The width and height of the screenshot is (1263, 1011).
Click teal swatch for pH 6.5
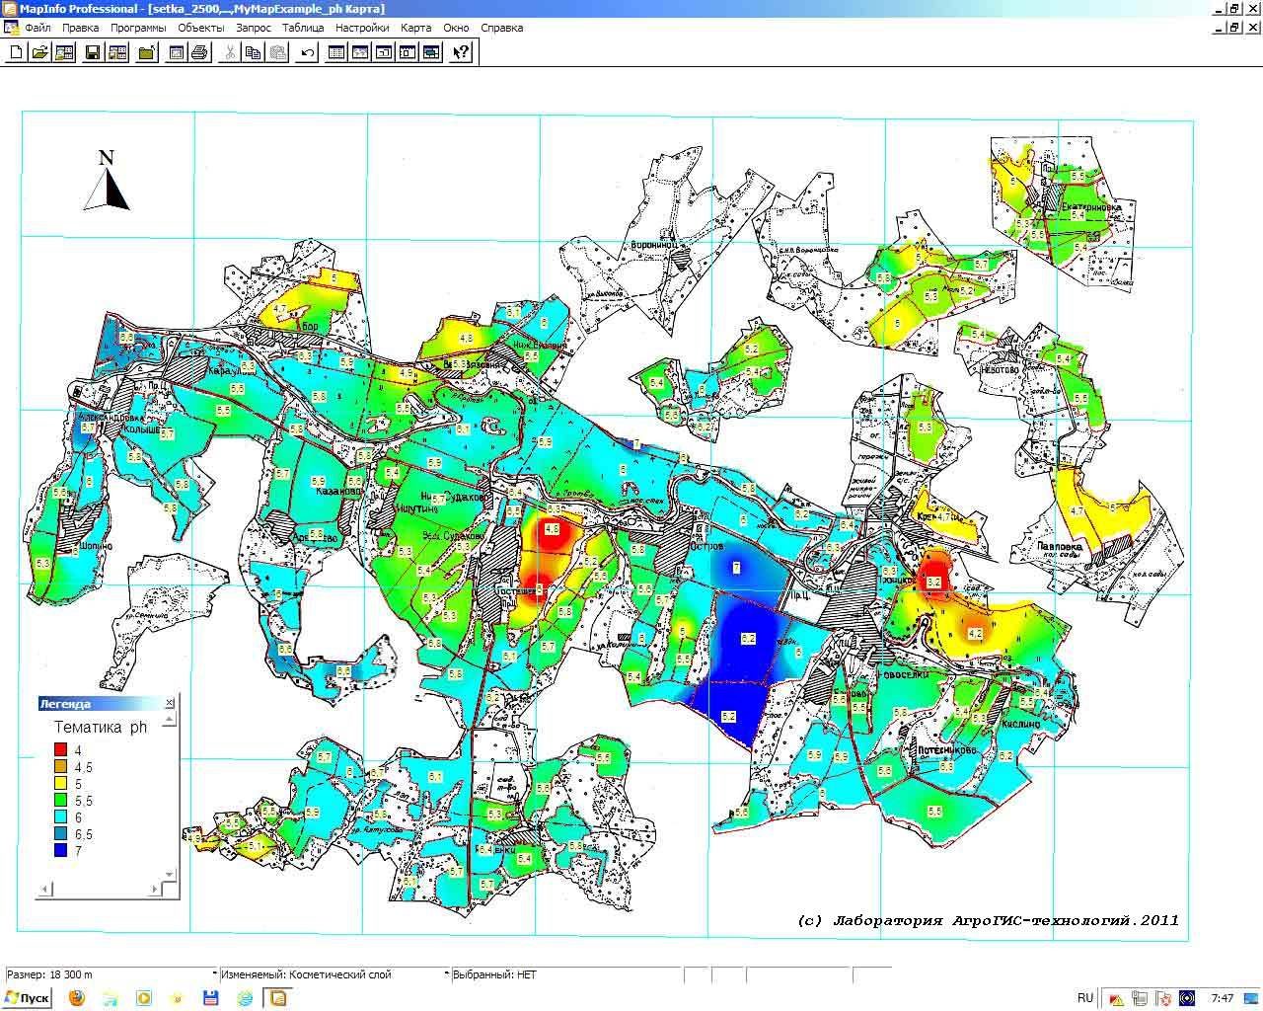61,834
